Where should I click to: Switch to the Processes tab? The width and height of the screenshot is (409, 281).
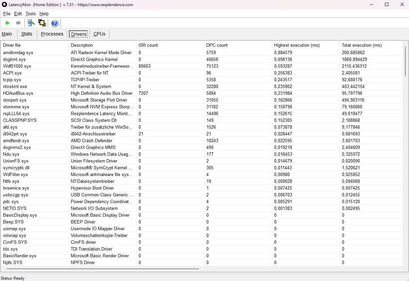point(52,34)
